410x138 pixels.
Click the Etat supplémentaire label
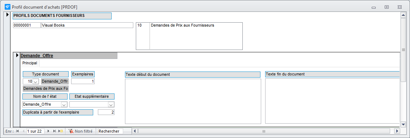(x=92, y=96)
